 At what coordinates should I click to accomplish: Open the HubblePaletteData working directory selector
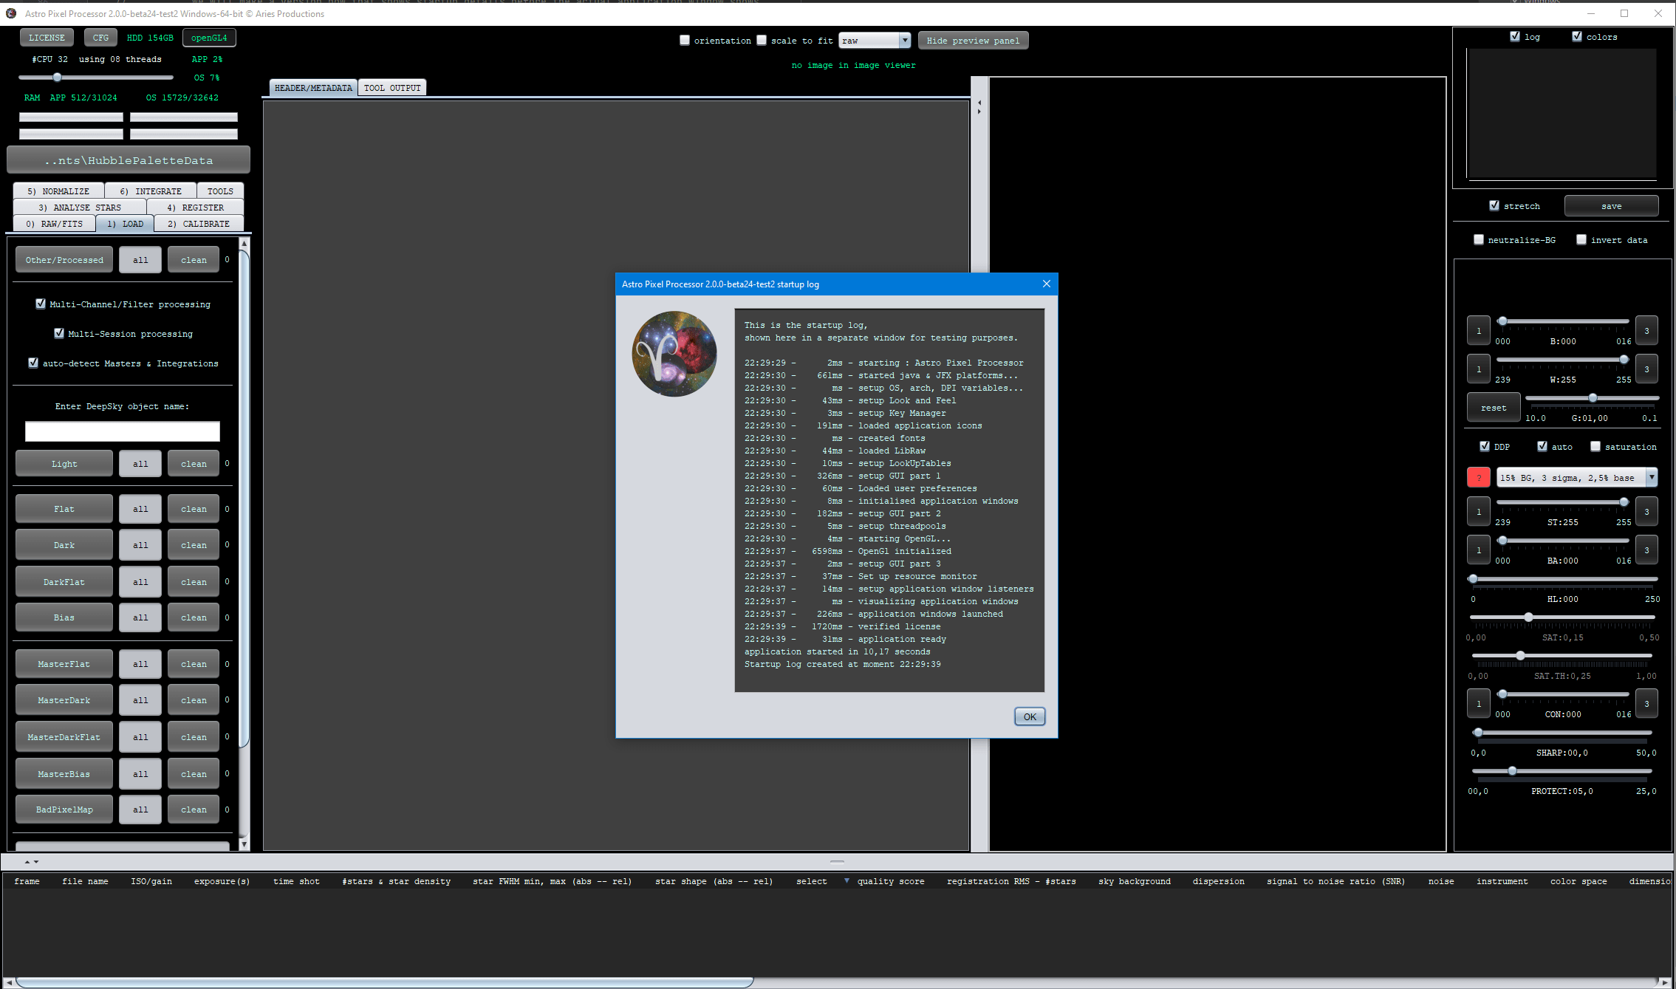129,160
